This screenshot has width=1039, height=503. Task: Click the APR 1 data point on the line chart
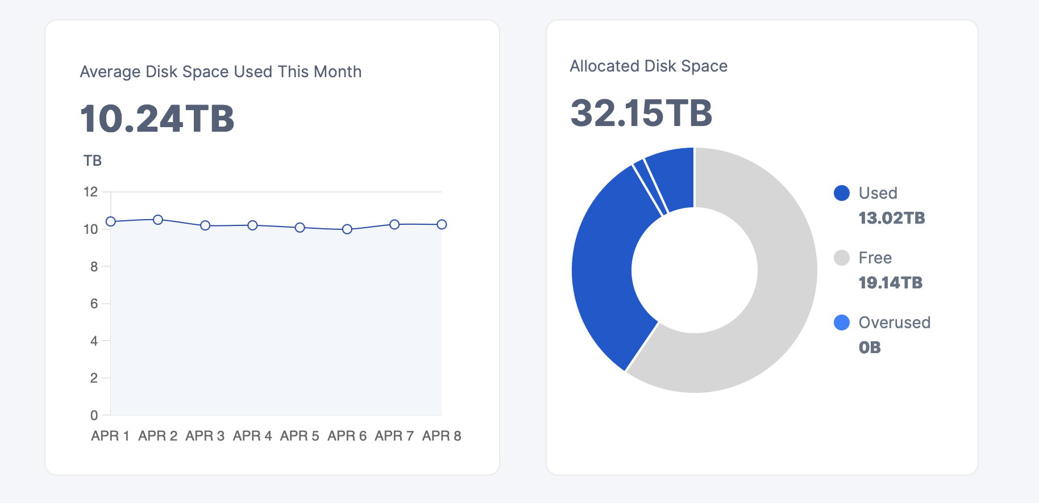(x=111, y=221)
